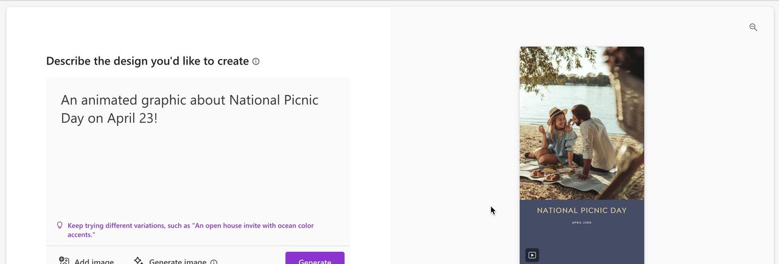Click the man in the white shirt in the photo
Viewport: 779px width, 264px height.
click(x=594, y=140)
